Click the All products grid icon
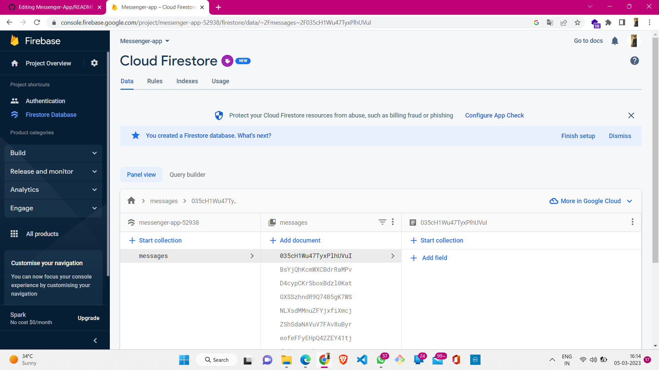 pos(14,234)
